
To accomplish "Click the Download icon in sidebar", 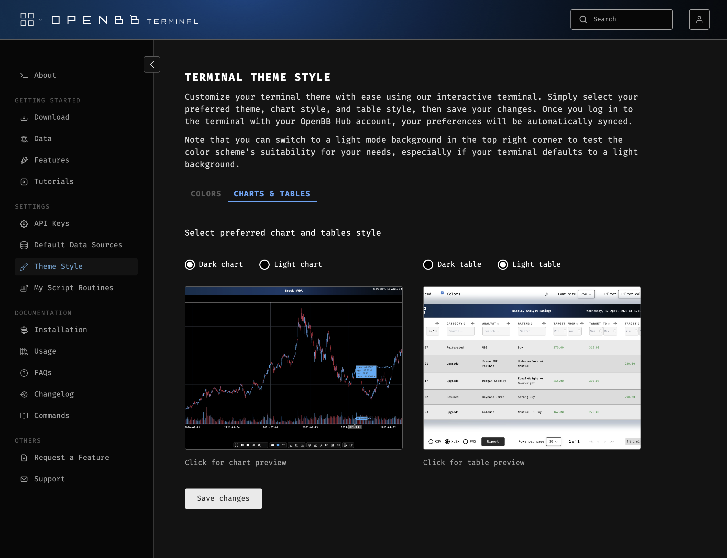I will tap(24, 118).
